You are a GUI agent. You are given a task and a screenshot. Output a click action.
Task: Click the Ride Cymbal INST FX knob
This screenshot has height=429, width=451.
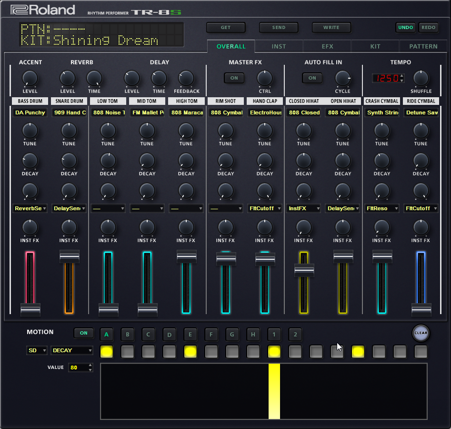[421, 228]
